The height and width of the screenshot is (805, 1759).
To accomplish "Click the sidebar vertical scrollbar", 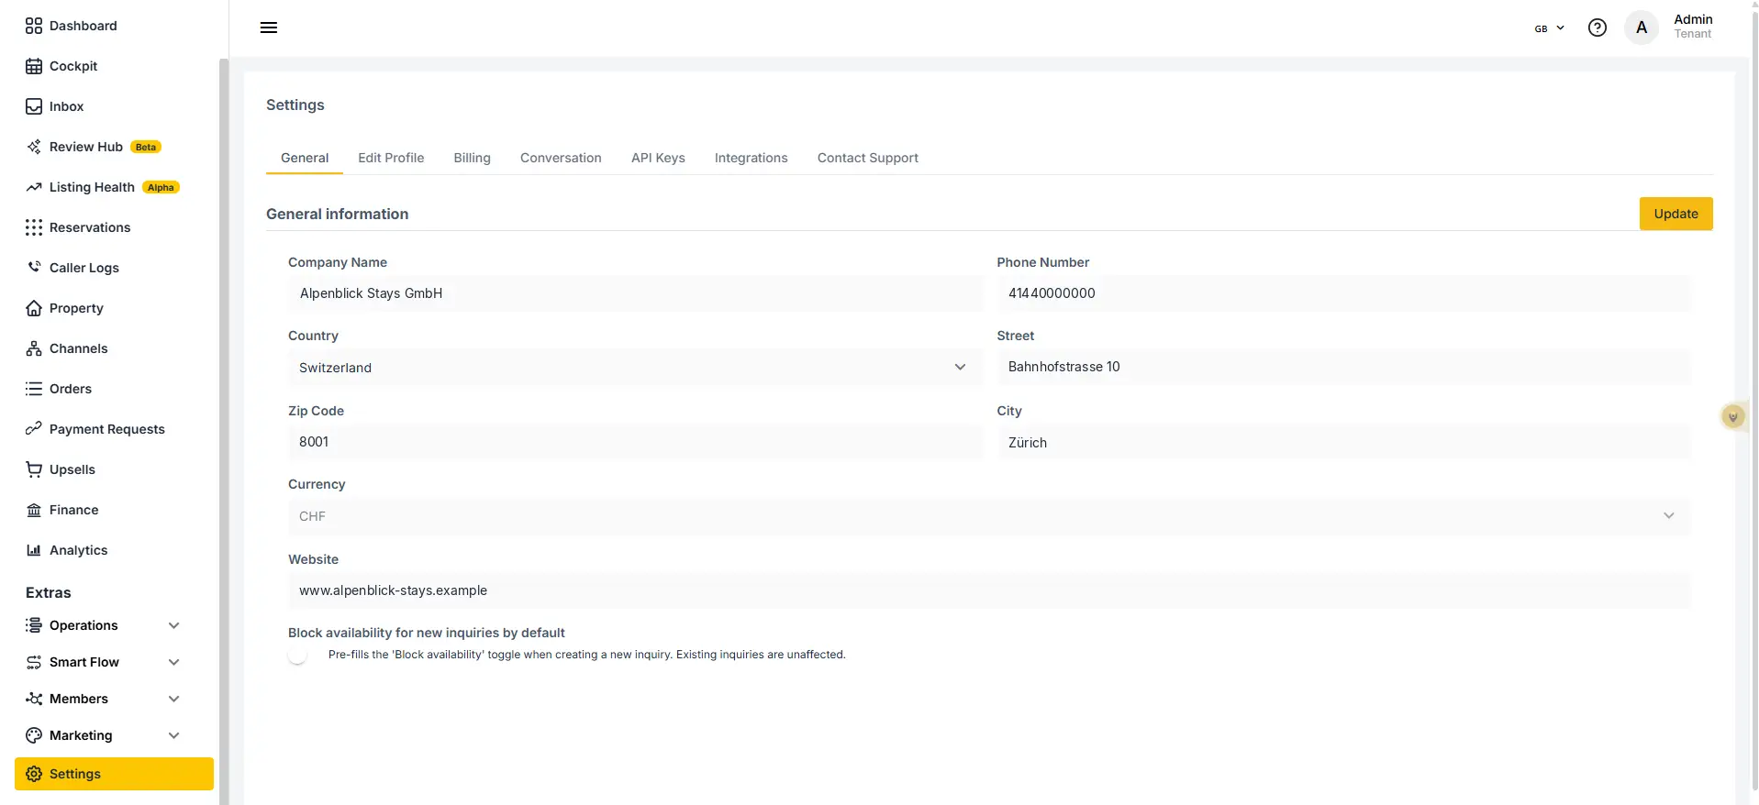I will click(x=223, y=431).
